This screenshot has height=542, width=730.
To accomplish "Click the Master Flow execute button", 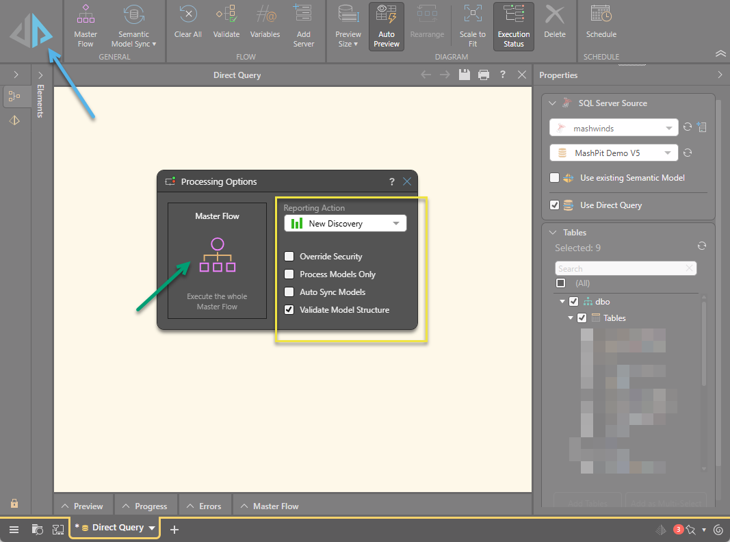I will pyautogui.click(x=217, y=261).
